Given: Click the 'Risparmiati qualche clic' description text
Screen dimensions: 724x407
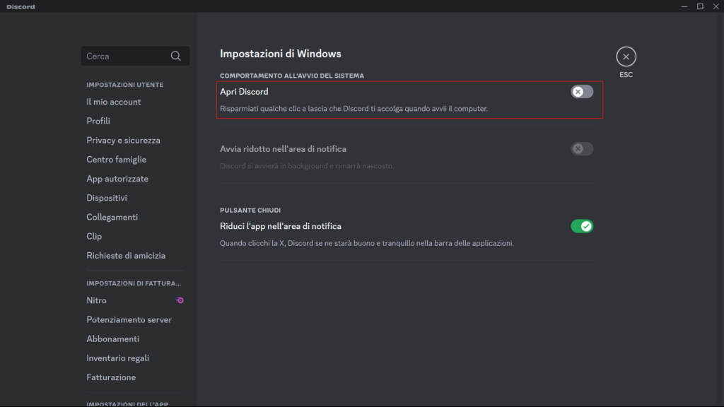Looking at the screenshot, I should tap(354, 109).
